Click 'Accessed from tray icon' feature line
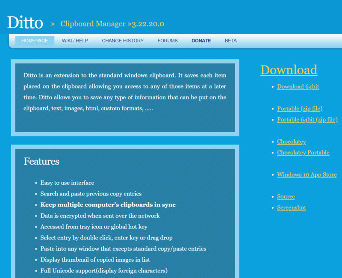 click(94, 227)
